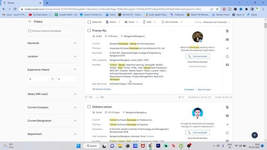Open the Add to dropdown
Viewport: 267px width, 150px height.
click(x=113, y=22)
